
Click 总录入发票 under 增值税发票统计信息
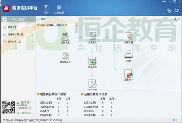(x=46, y=103)
